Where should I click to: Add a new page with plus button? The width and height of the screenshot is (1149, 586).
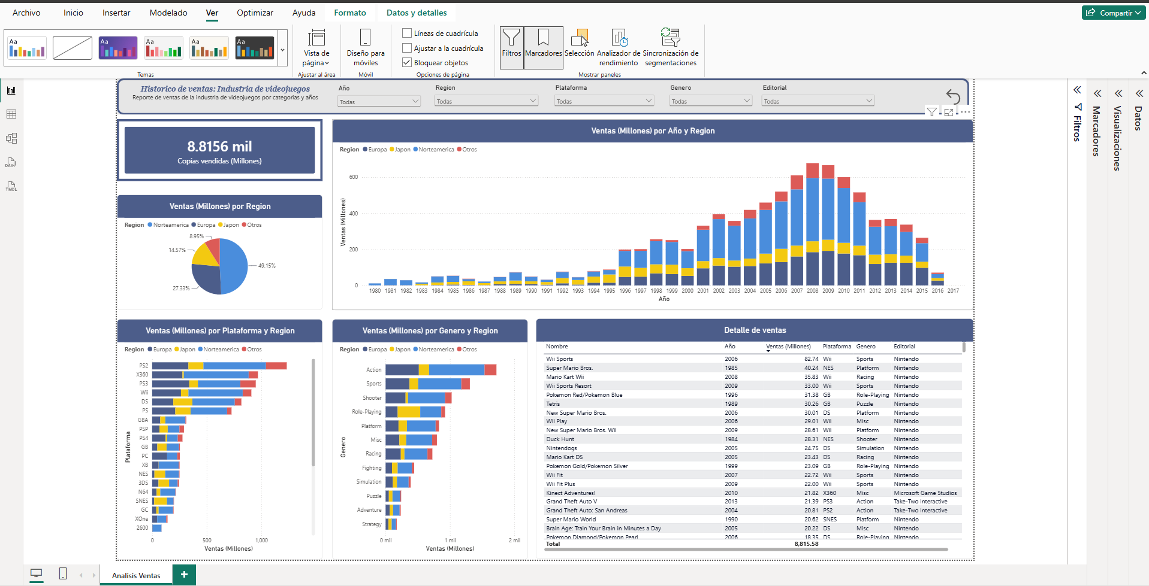(184, 575)
